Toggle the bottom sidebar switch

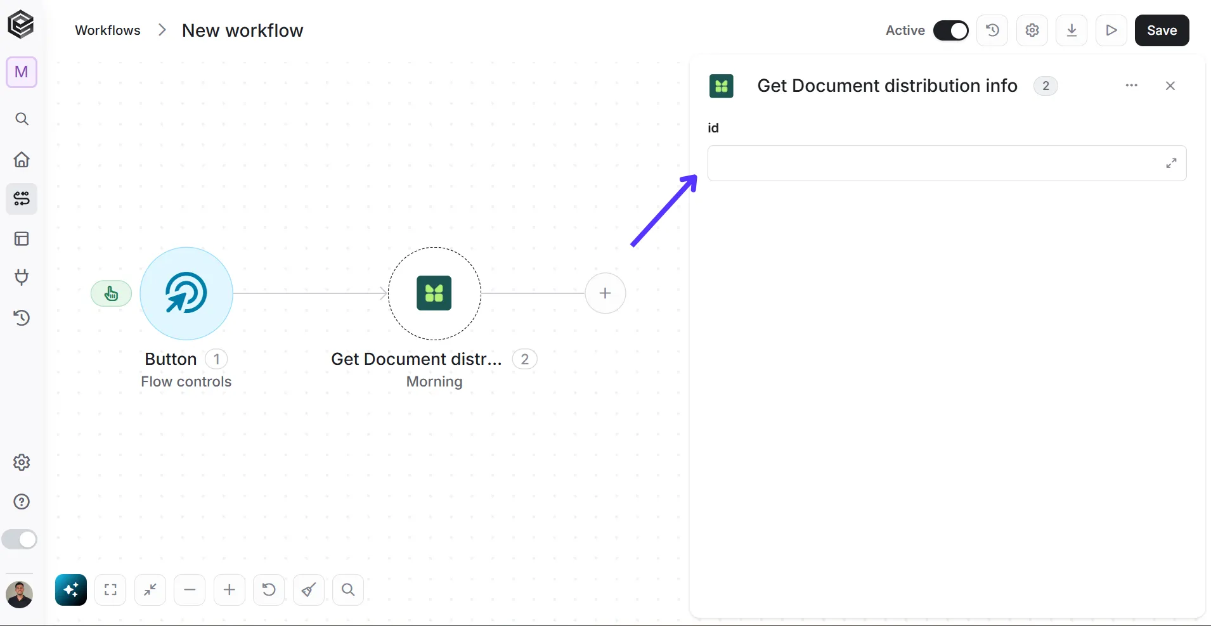pos(20,540)
